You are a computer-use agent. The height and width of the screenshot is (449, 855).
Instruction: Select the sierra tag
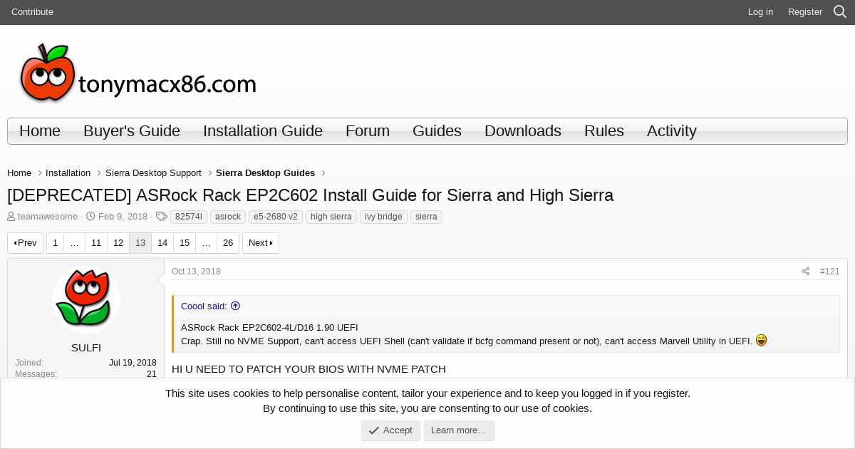[x=426, y=217]
